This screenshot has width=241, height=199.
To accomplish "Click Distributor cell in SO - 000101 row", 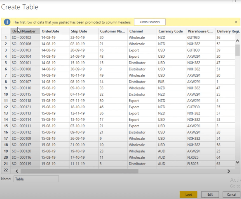I will pyautogui.click(x=142, y=63).
